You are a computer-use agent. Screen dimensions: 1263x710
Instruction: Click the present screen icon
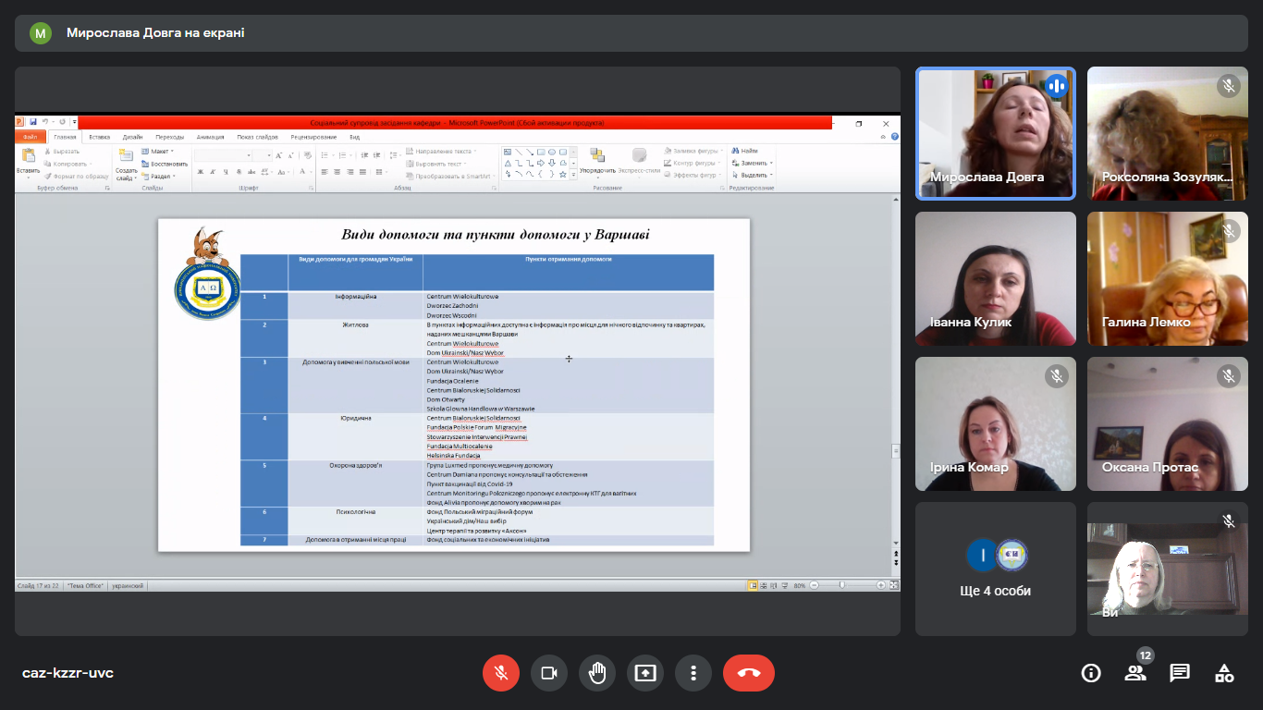[x=645, y=673]
